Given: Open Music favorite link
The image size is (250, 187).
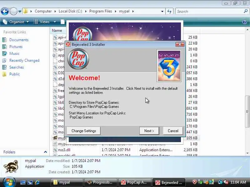Looking at the screenshot, I should [14, 53].
